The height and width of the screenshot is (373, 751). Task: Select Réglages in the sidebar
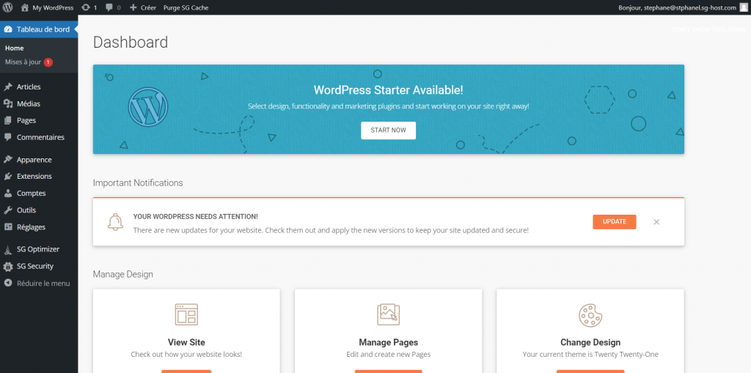pyautogui.click(x=31, y=227)
